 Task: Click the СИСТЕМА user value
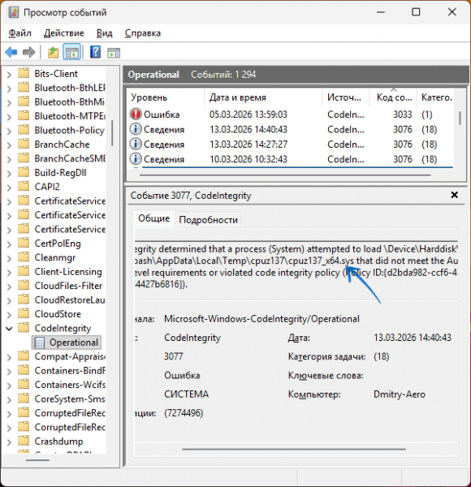click(187, 394)
